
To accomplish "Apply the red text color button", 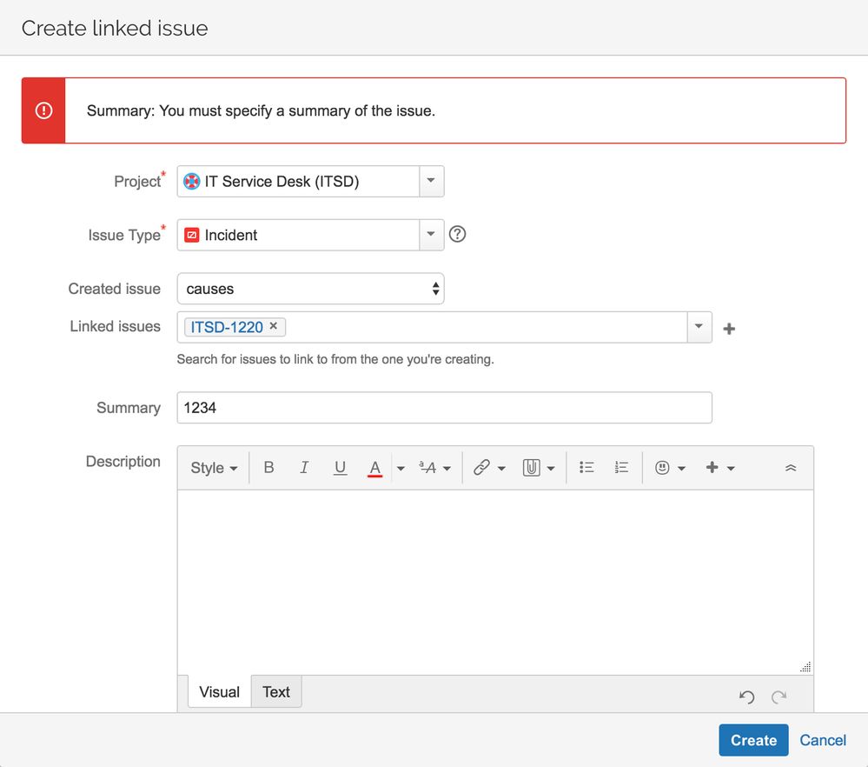I will pos(374,468).
